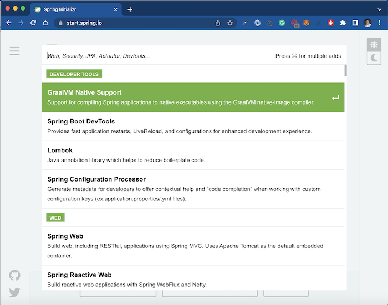Open the red ad blocker extension
This screenshot has height=305, width=388.
(x=330, y=23)
